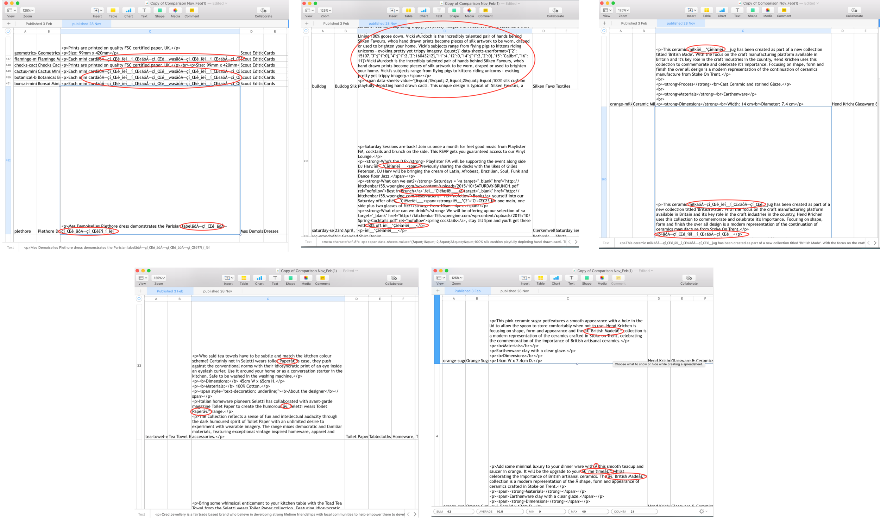The image size is (880, 518).
Task: Open the 125% Zoom dropdown in Scout Editions cards window
Action: coord(28,11)
